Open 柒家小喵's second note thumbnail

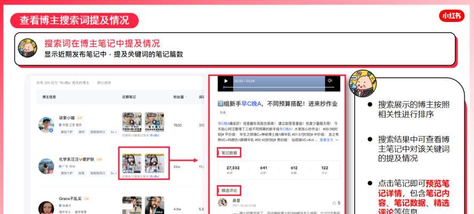pos(154,122)
